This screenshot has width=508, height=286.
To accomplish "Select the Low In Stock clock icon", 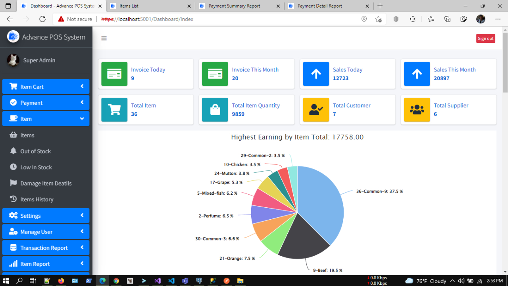I will pos(13,167).
